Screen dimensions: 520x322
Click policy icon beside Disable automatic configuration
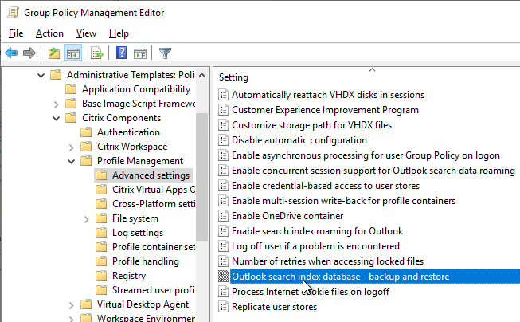point(223,140)
